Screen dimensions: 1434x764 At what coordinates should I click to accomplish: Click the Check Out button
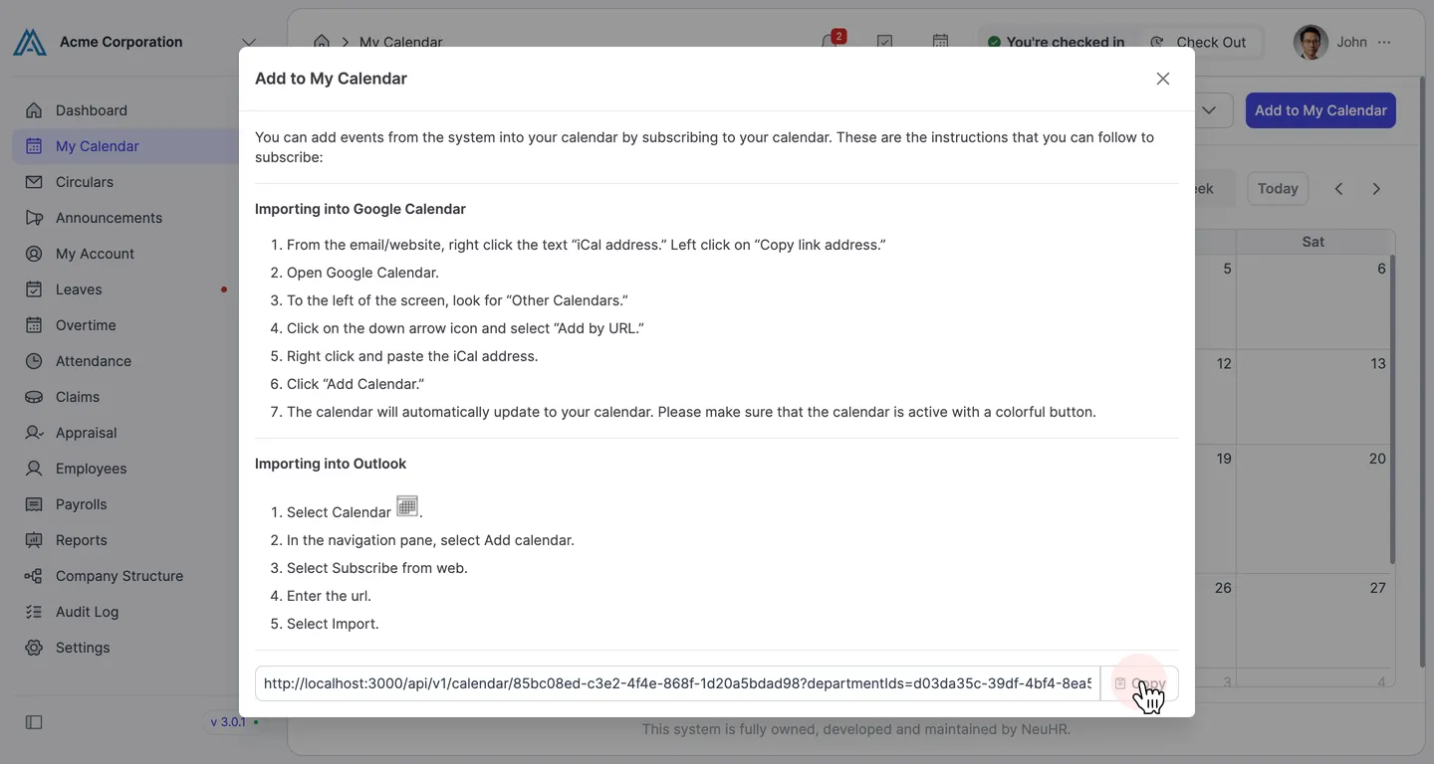(1199, 42)
